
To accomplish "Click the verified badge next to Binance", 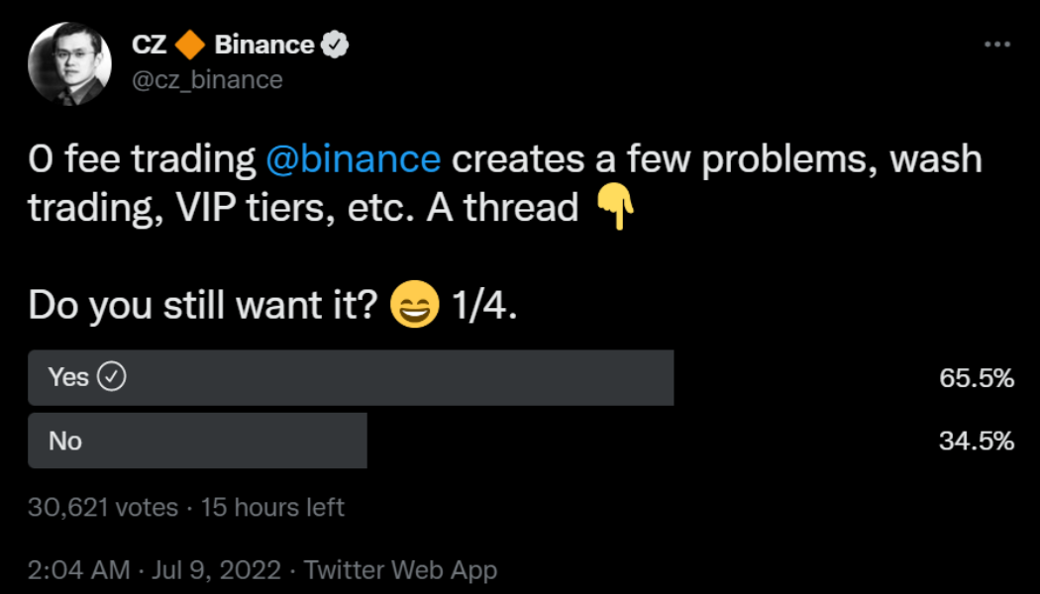I will [334, 44].
